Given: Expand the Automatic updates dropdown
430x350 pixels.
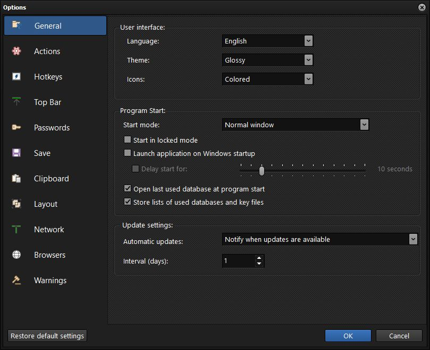Looking at the screenshot, I should pyautogui.click(x=320, y=240).
